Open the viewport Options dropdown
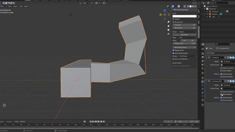The image size is (235, 132). point(195,3)
